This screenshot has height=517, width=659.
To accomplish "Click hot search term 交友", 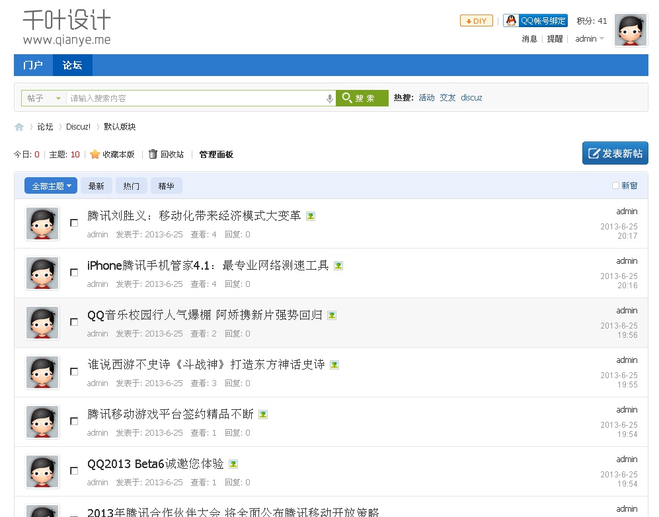I will point(447,97).
